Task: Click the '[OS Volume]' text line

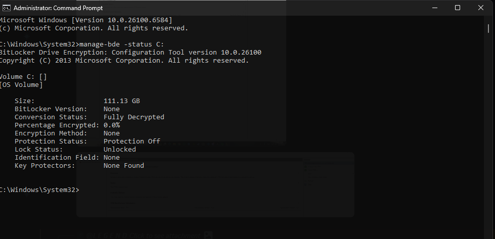Action: [x=21, y=85]
